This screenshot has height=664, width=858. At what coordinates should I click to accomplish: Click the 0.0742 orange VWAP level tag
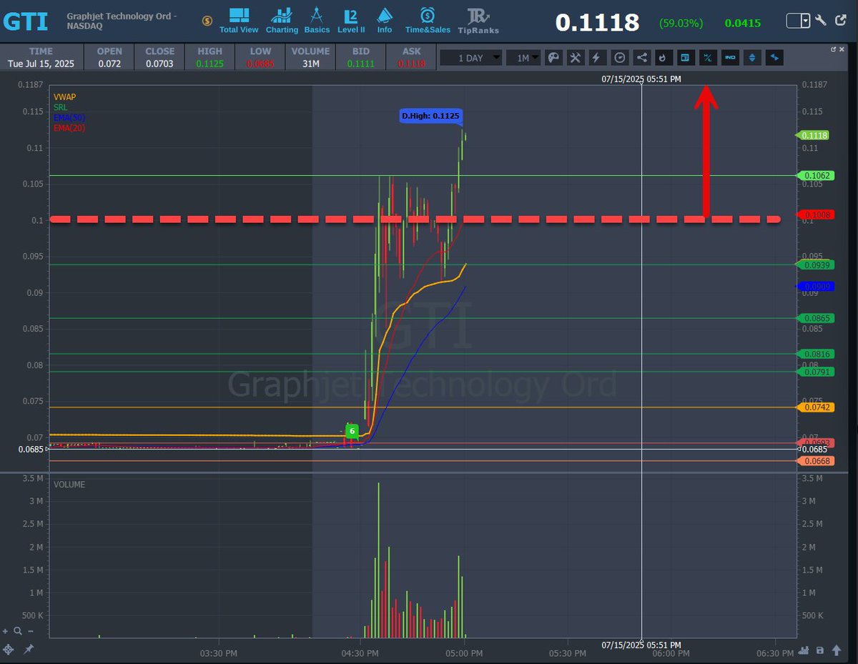click(x=816, y=407)
